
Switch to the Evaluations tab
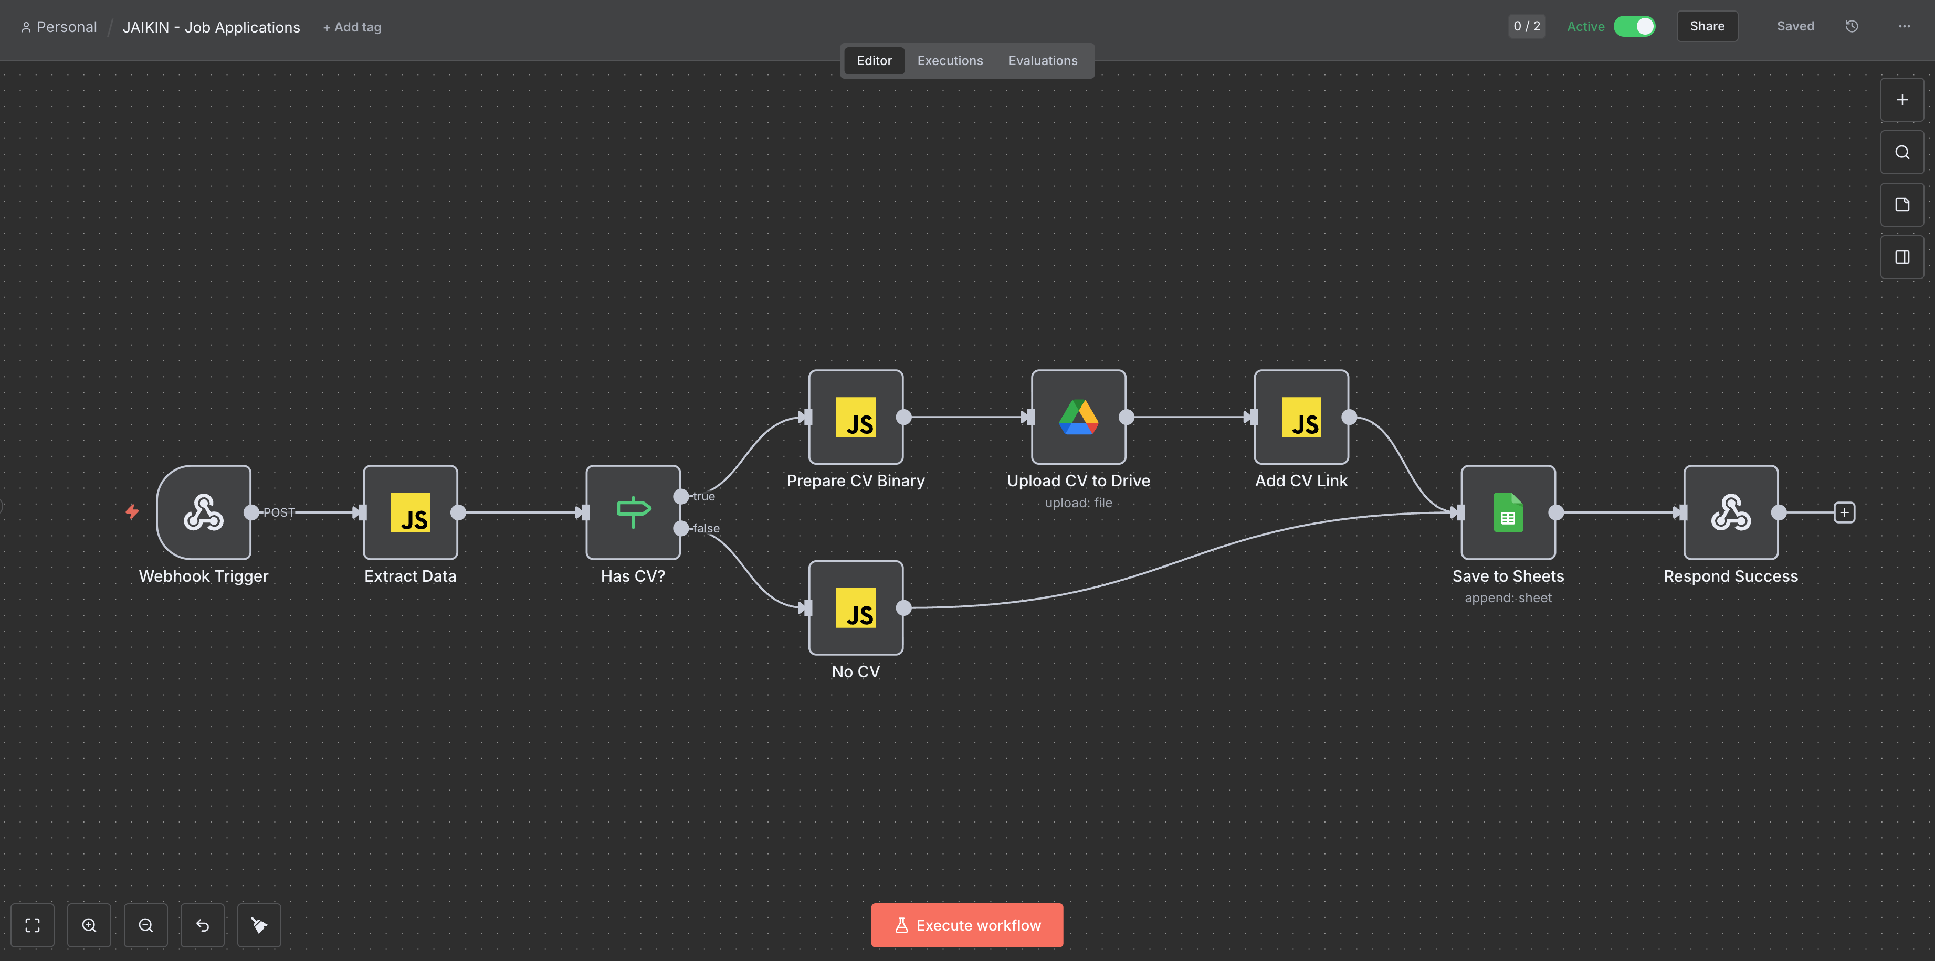pos(1043,61)
